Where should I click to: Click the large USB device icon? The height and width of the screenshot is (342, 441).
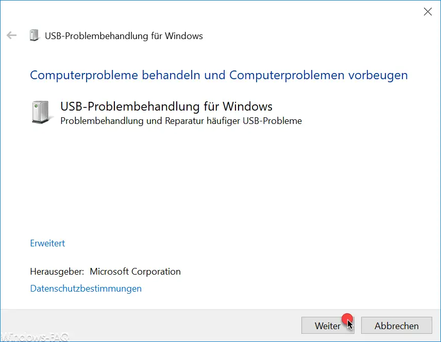pyautogui.click(x=41, y=112)
